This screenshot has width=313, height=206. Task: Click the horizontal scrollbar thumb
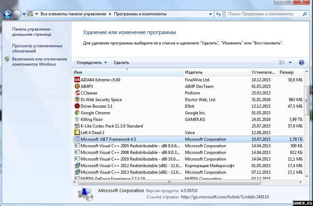[x=169, y=182]
